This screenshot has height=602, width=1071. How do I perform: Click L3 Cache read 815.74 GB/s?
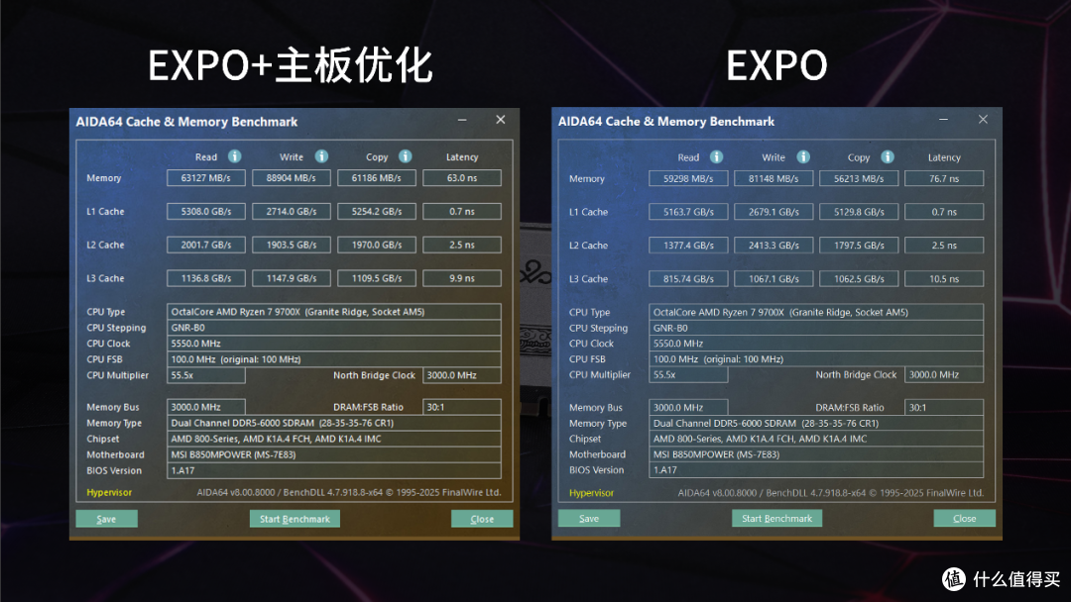(x=688, y=279)
